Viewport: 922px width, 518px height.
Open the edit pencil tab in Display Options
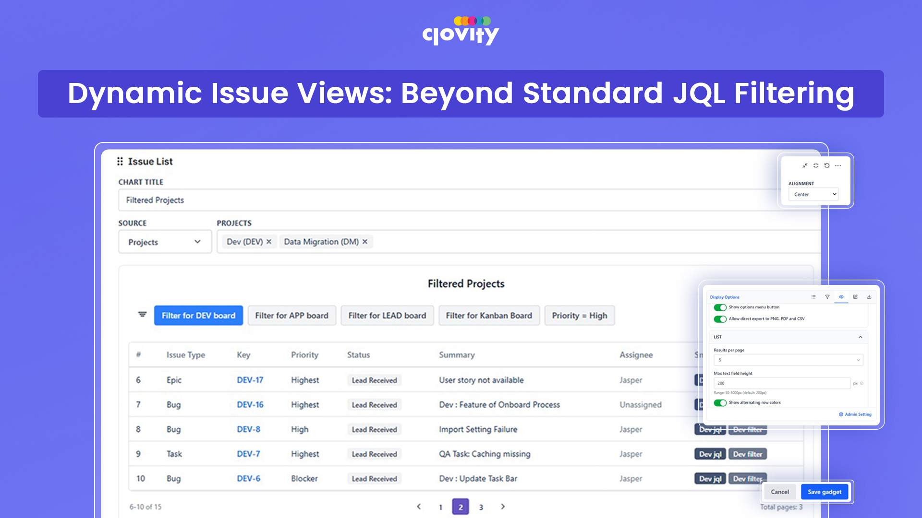[855, 297]
